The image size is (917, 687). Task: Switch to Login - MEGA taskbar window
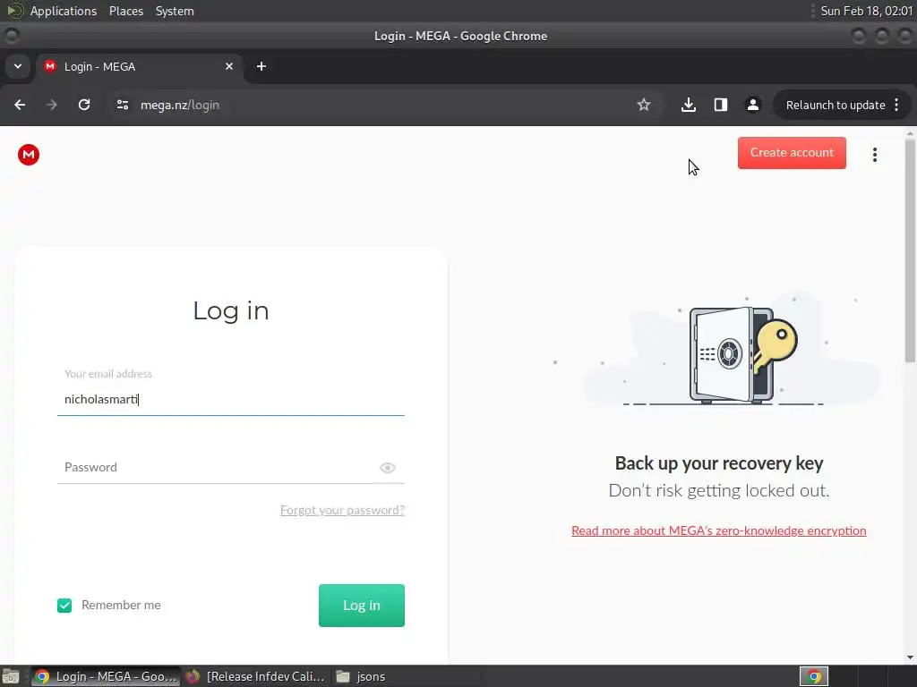tap(106, 676)
